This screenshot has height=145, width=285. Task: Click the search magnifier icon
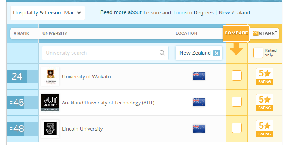[162, 53]
